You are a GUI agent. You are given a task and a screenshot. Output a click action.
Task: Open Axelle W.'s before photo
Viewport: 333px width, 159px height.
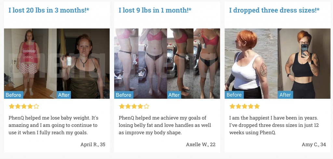(x=140, y=63)
